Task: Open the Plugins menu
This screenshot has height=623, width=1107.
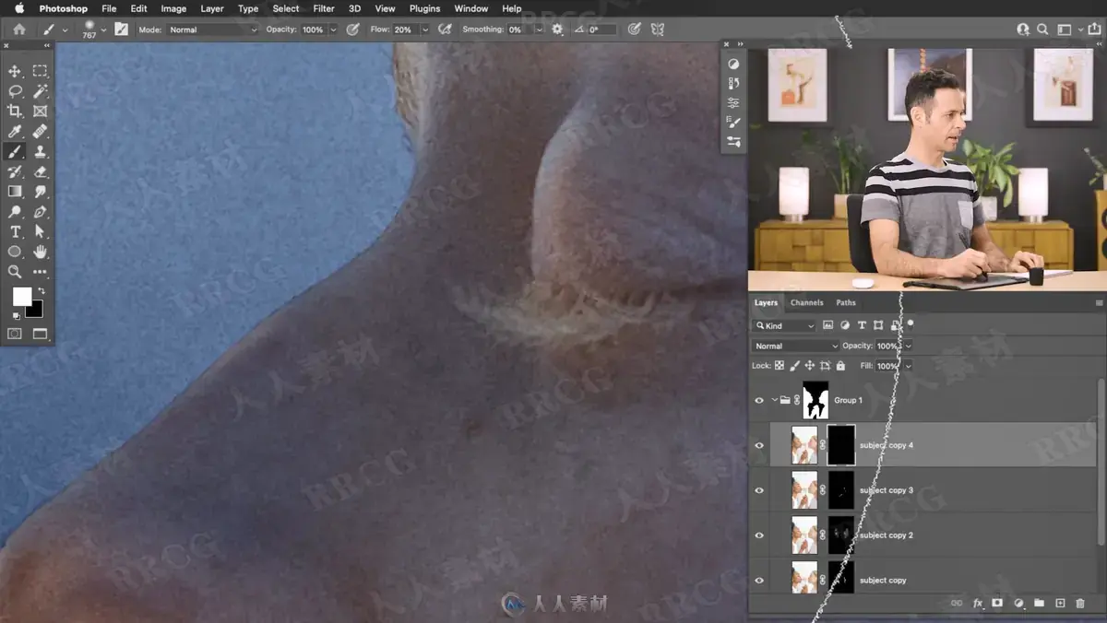Action: coord(424,8)
